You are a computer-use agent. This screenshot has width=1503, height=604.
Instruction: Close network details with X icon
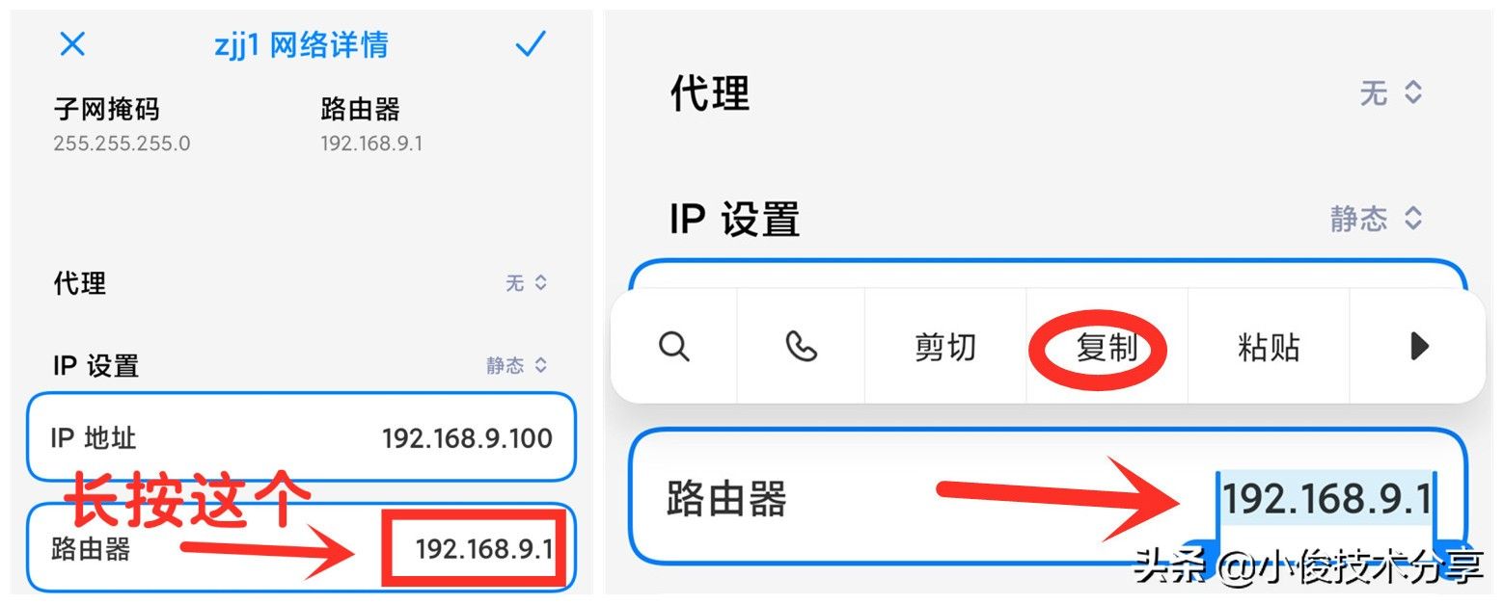click(x=72, y=44)
